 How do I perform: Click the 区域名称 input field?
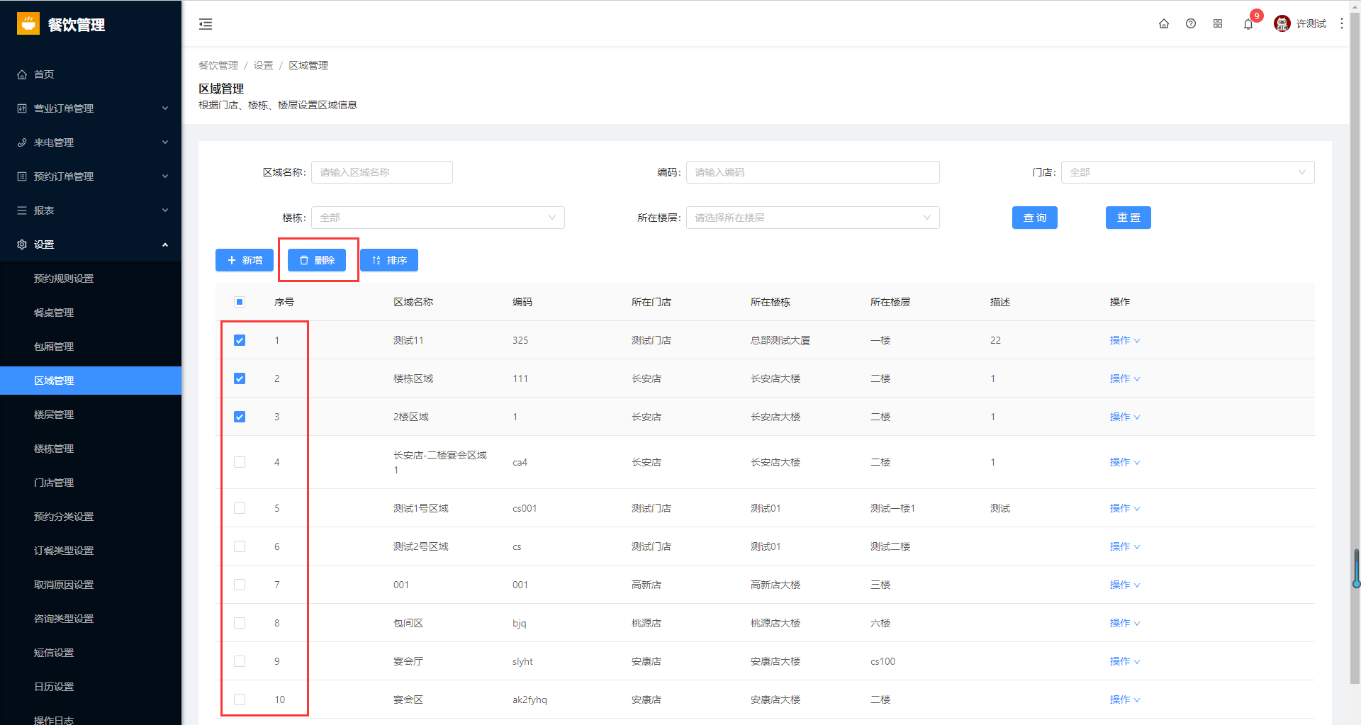382,172
